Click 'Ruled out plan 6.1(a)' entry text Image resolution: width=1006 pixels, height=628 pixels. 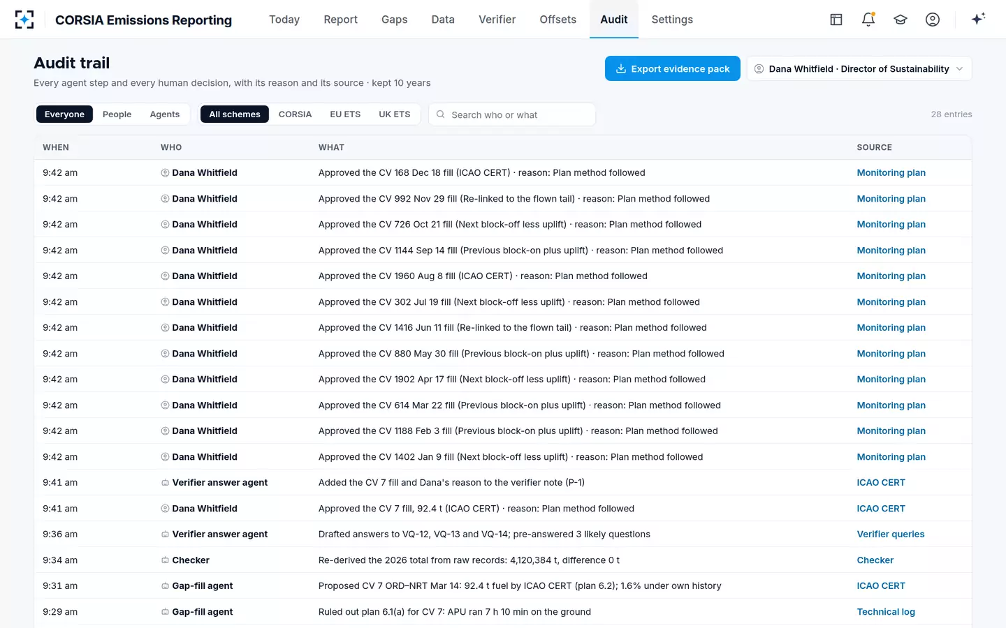coord(454,612)
